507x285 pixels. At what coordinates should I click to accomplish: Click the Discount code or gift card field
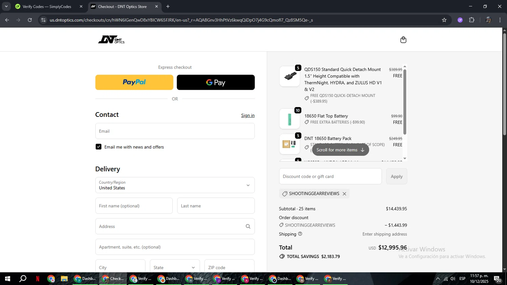point(331,176)
